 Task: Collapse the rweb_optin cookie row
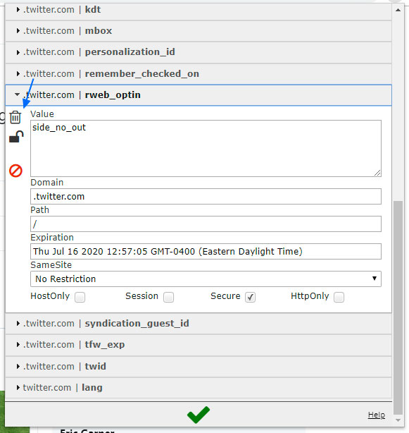coord(199,95)
